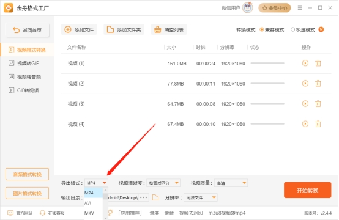Play preview of 视频 (1)

pyautogui.click(x=305, y=63)
